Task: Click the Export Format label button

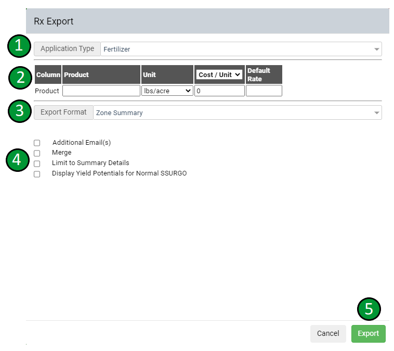Action: (63, 112)
